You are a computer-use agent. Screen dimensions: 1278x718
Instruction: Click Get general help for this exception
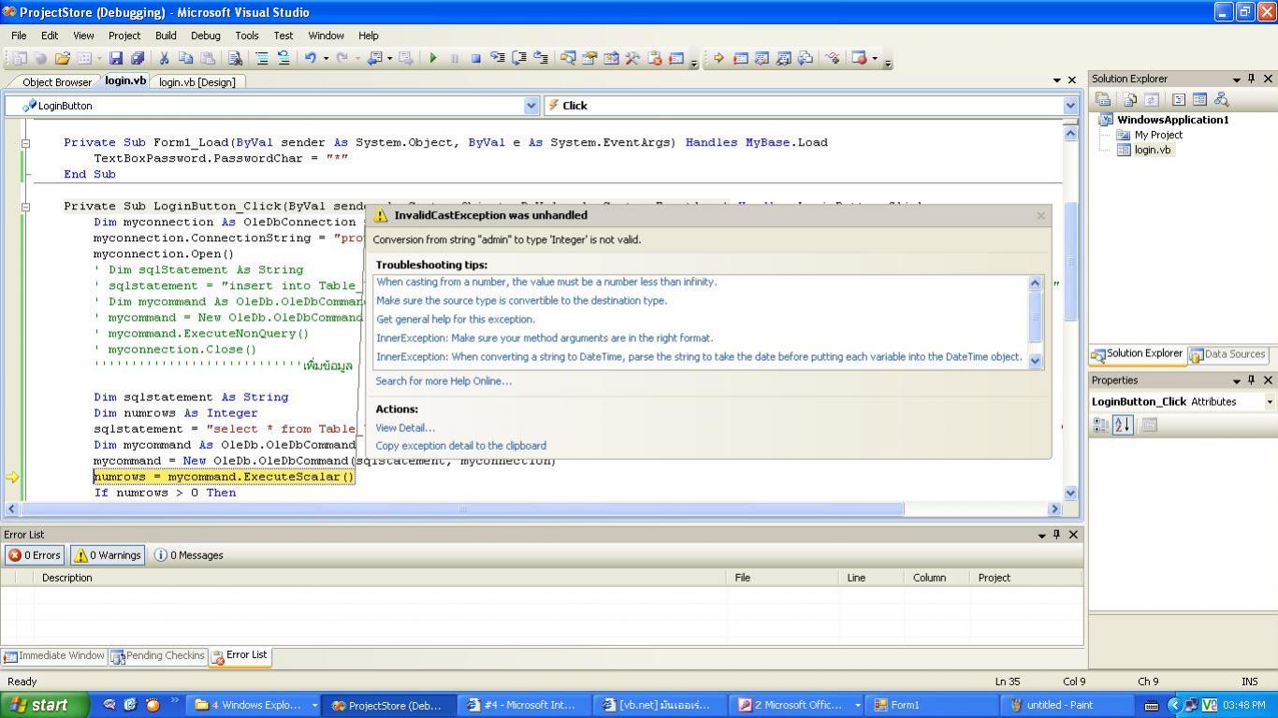click(456, 319)
